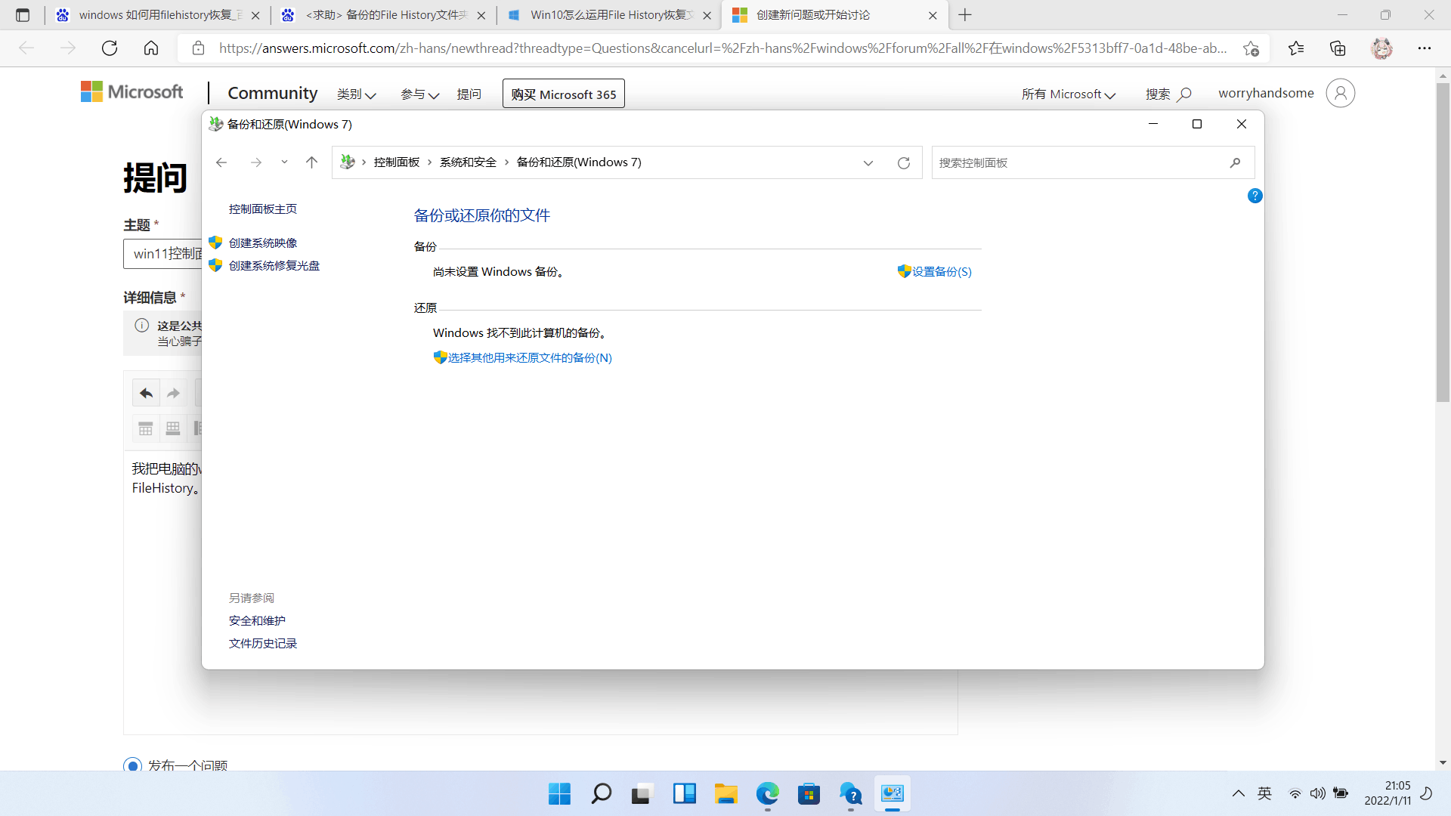Screen dimensions: 1451x816
Task: Click the editor redo arrow
Action: [173, 393]
